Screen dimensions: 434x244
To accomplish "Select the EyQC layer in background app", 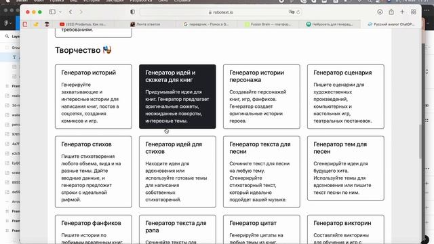I will pyautogui.click(x=12, y=163).
